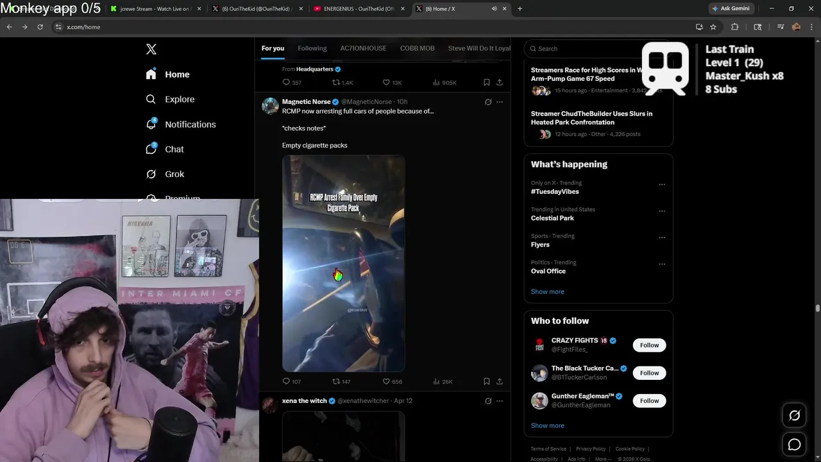Open the Cookie Policy footer link
The image size is (821, 462).
(x=630, y=449)
